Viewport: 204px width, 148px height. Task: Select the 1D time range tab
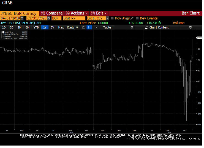(x=4, y=27)
